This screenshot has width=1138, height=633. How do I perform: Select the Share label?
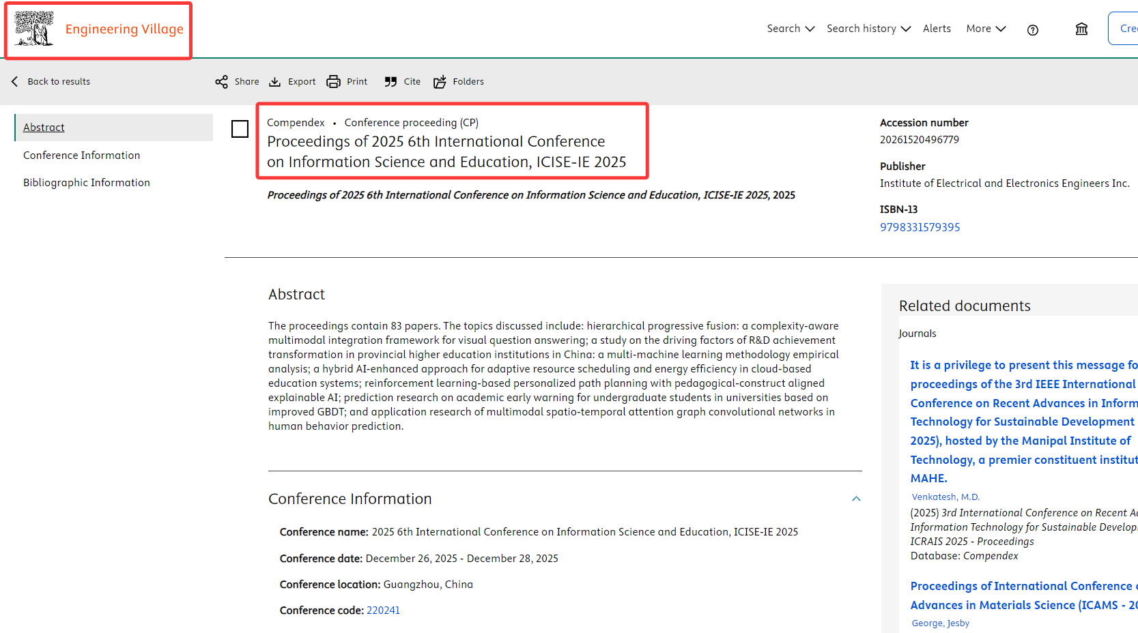point(246,81)
